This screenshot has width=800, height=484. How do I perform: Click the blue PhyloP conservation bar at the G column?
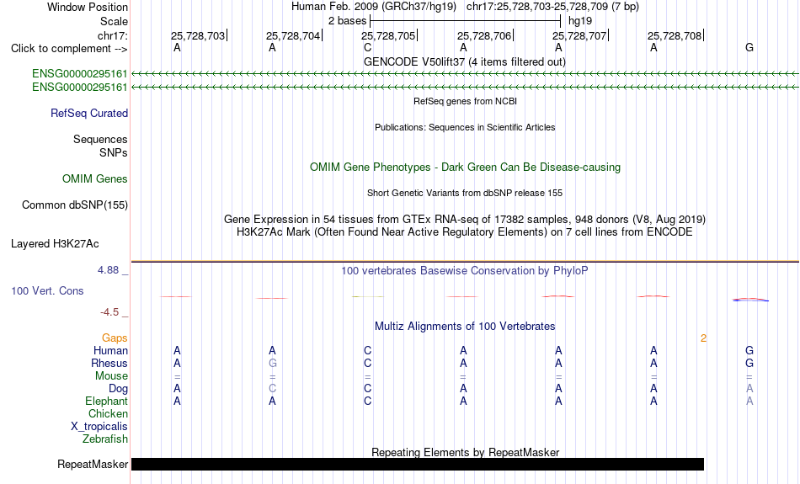tap(750, 300)
